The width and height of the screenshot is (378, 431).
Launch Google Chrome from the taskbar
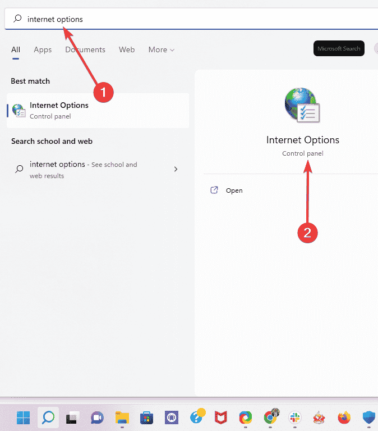coord(271,418)
